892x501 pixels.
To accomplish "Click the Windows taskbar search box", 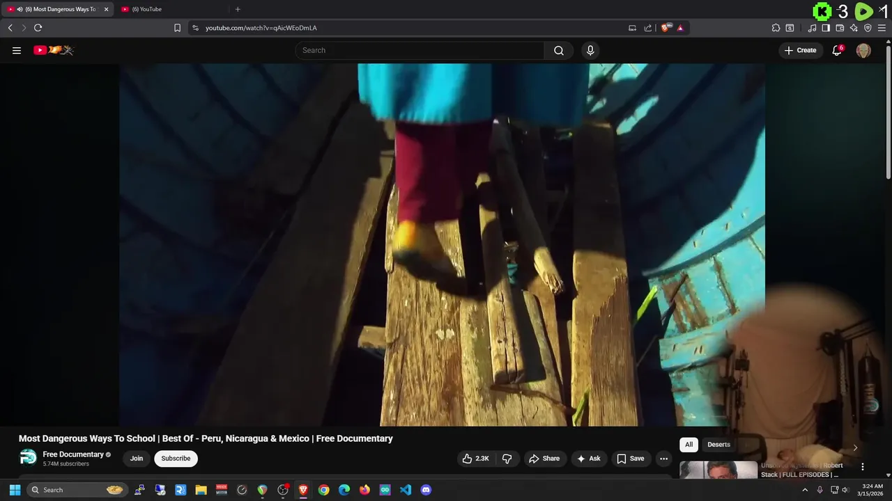I will pos(77,490).
